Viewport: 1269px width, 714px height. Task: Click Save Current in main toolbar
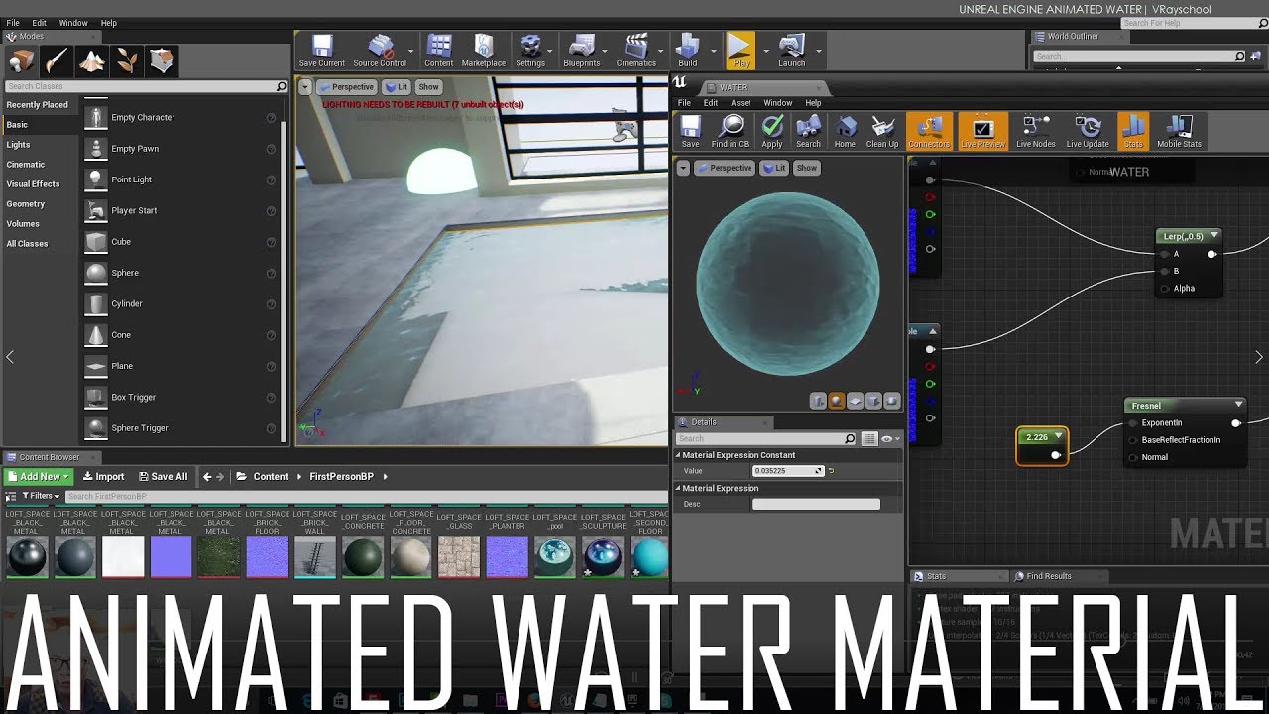322,51
